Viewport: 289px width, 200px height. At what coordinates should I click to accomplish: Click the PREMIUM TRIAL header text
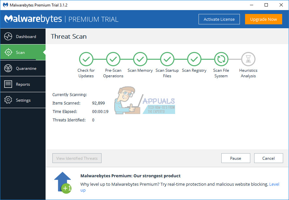tap(93, 19)
